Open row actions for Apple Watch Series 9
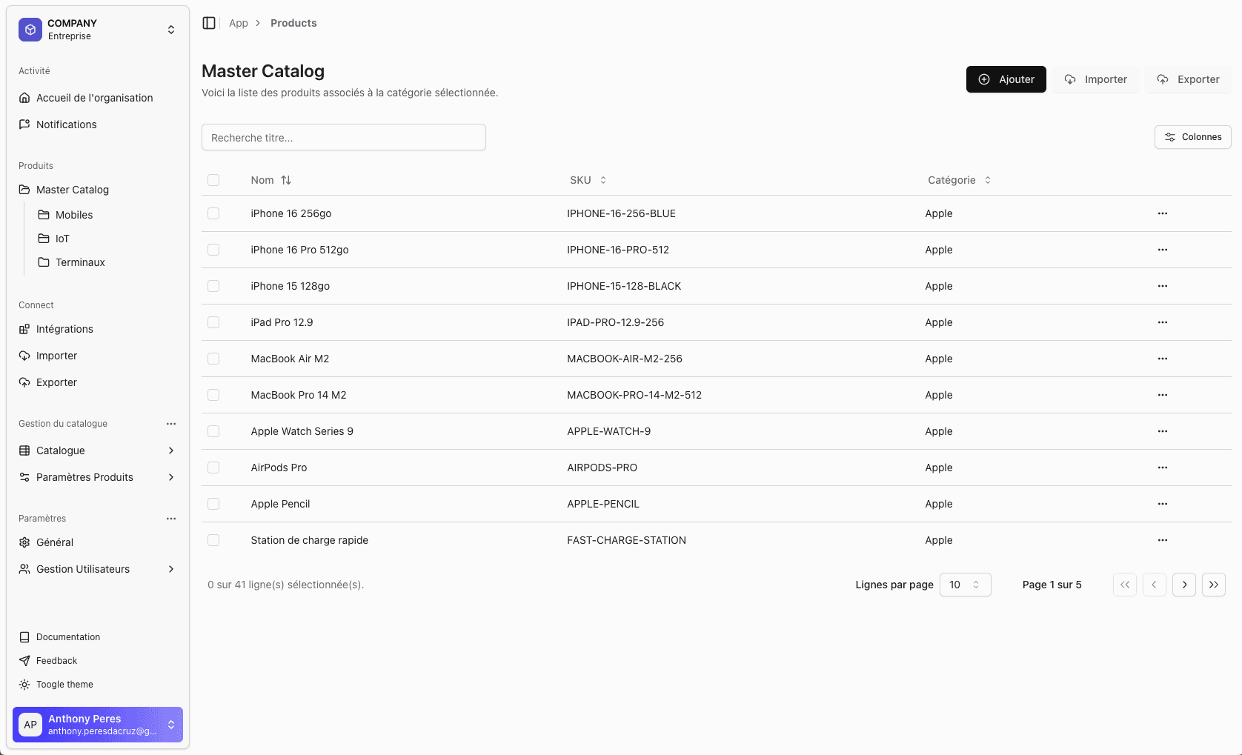 point(1163,431)
